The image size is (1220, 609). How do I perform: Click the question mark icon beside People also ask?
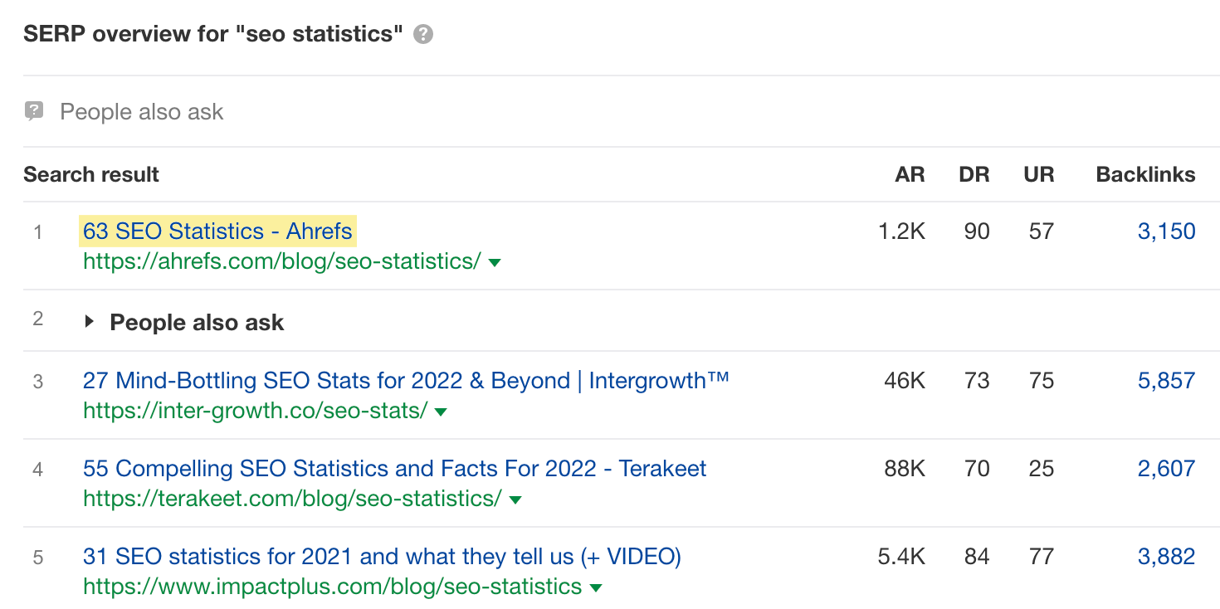[33, 111]
